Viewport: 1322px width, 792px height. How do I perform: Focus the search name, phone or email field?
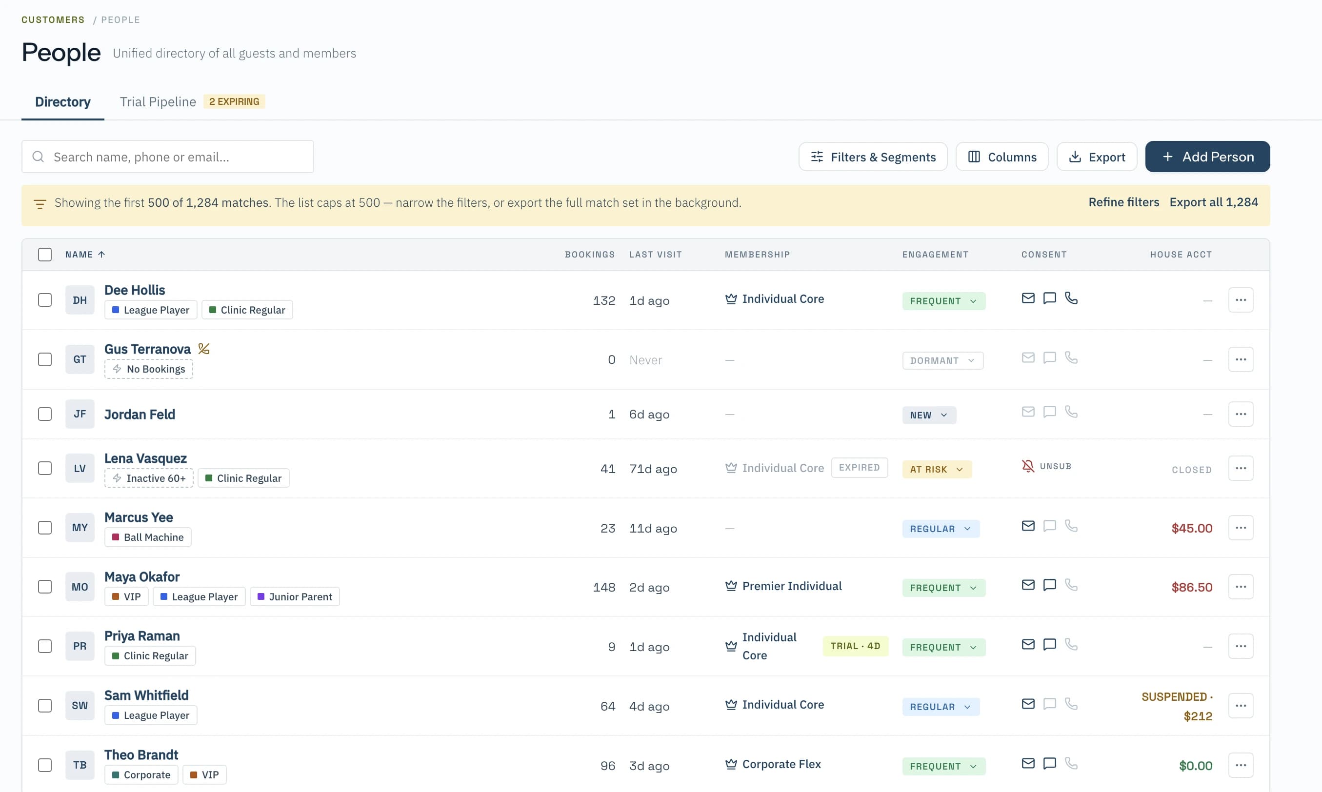(x=168, y=157)
